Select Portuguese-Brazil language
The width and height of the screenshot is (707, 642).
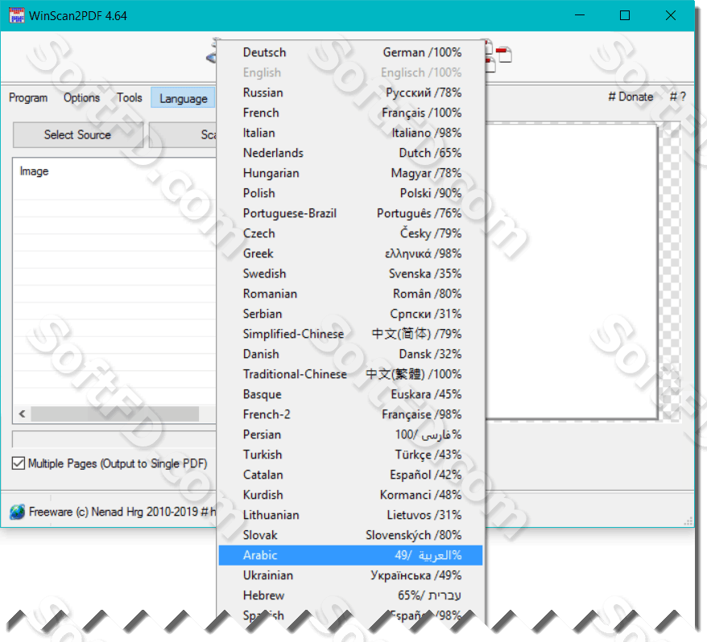(350, 213)
